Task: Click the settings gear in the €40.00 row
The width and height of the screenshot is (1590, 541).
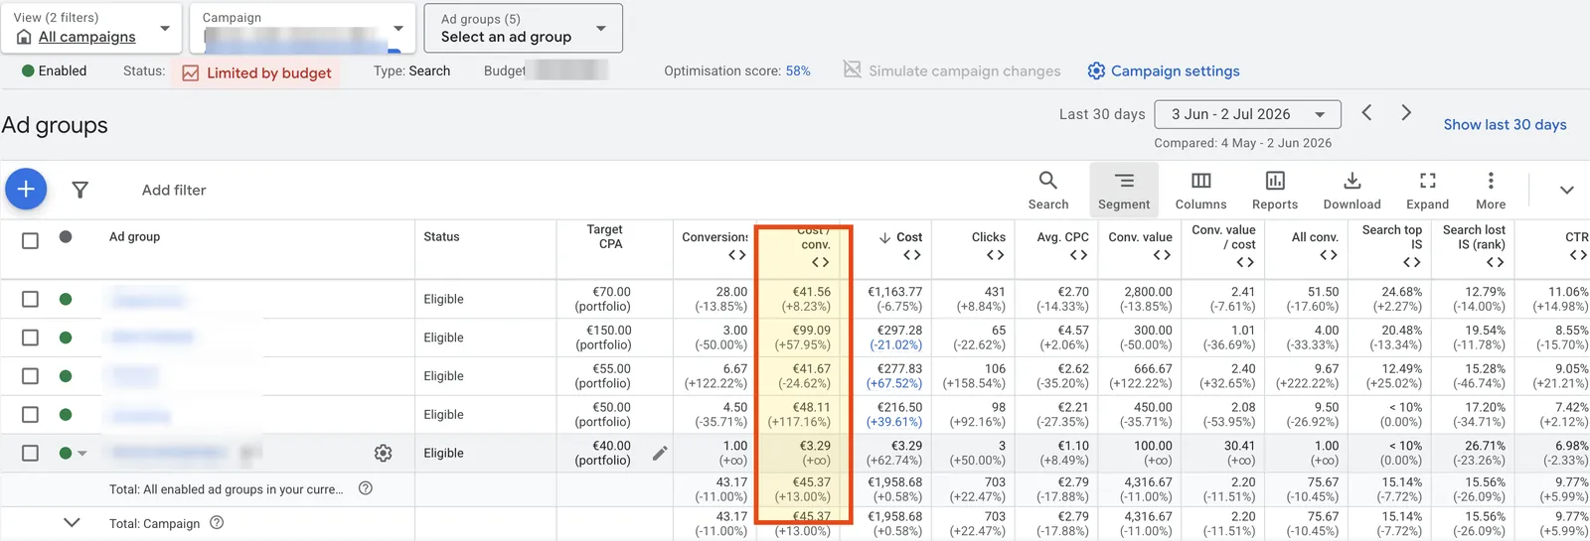Action: point(383,453)
